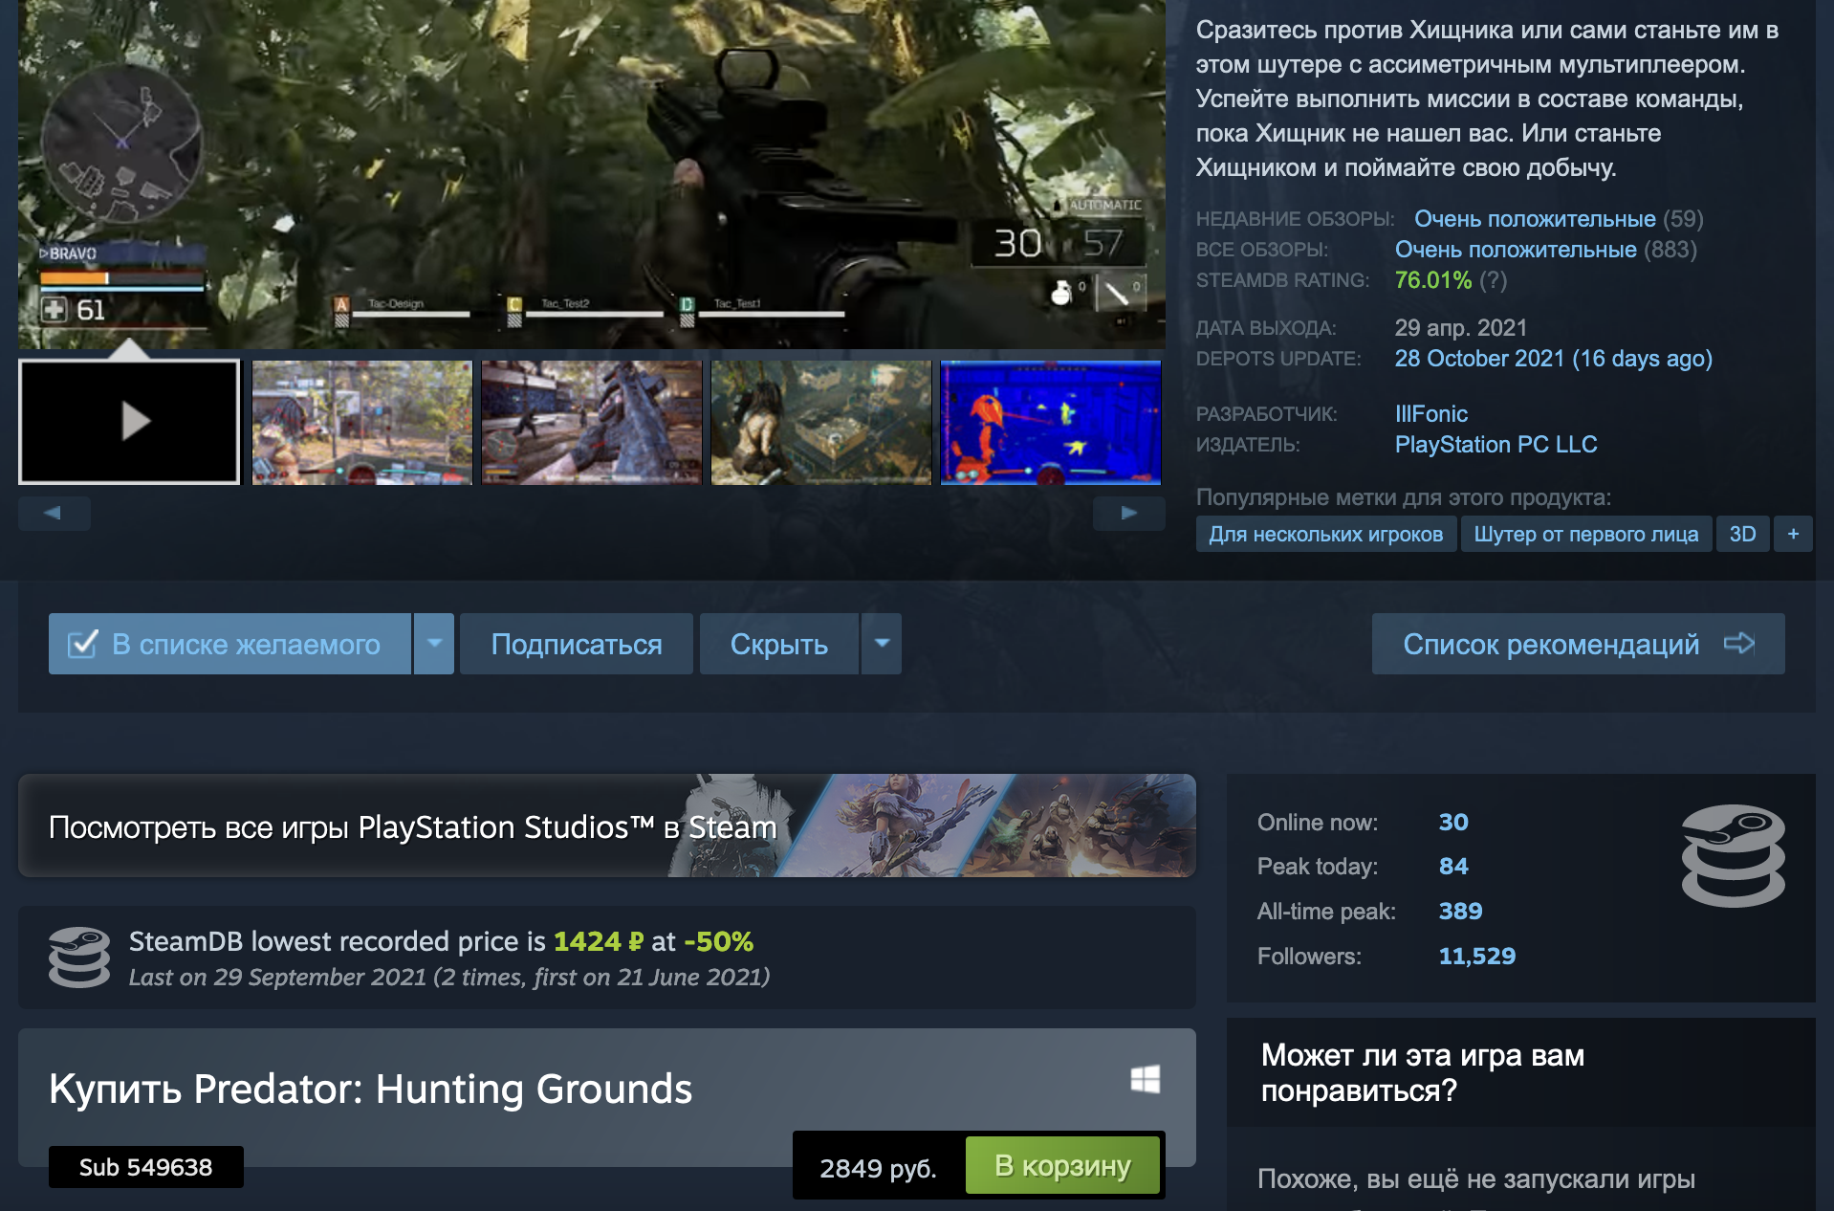This screenshot has width=1834, height=1211.
Task: Click the plus button to add tags
Action: (x=1793, y=534)
